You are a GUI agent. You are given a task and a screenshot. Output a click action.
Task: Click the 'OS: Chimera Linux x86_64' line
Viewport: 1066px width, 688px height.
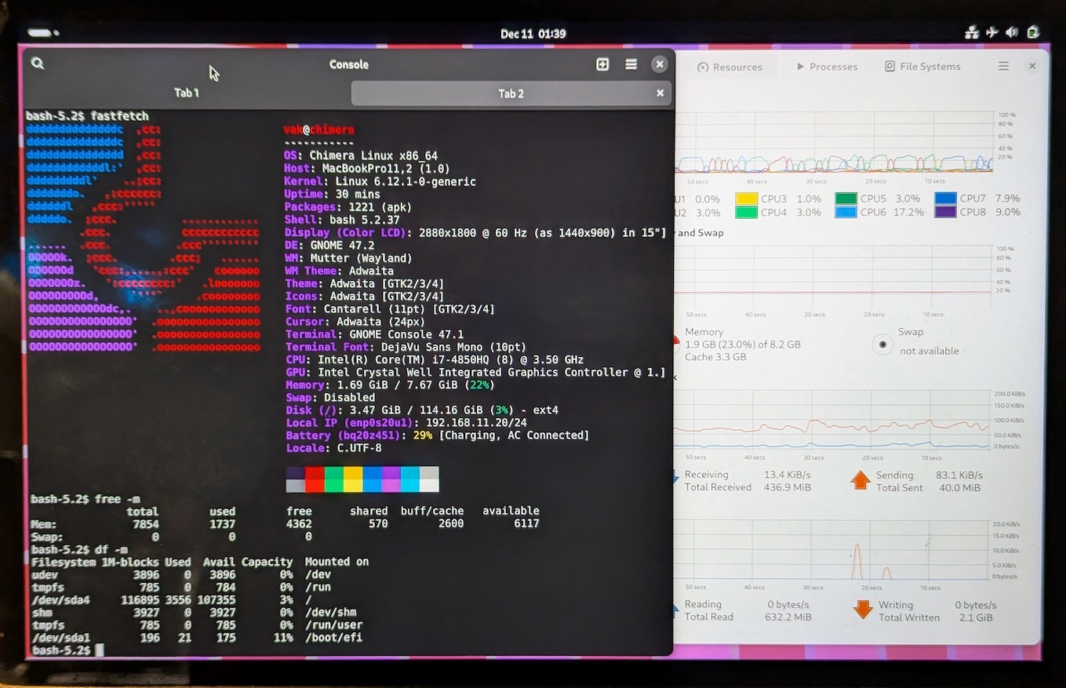[361, 155]
